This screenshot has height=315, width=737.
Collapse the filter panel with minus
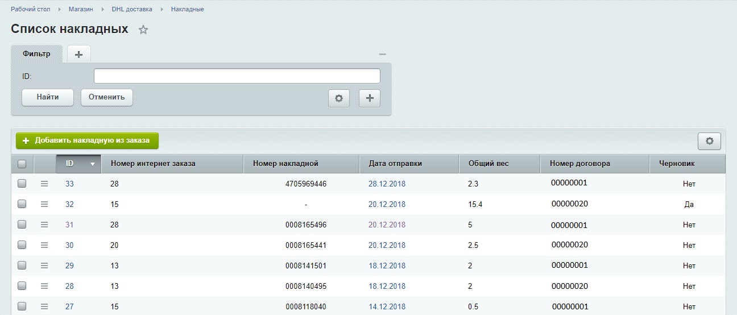pyautogui.click(x=383, y=55)
